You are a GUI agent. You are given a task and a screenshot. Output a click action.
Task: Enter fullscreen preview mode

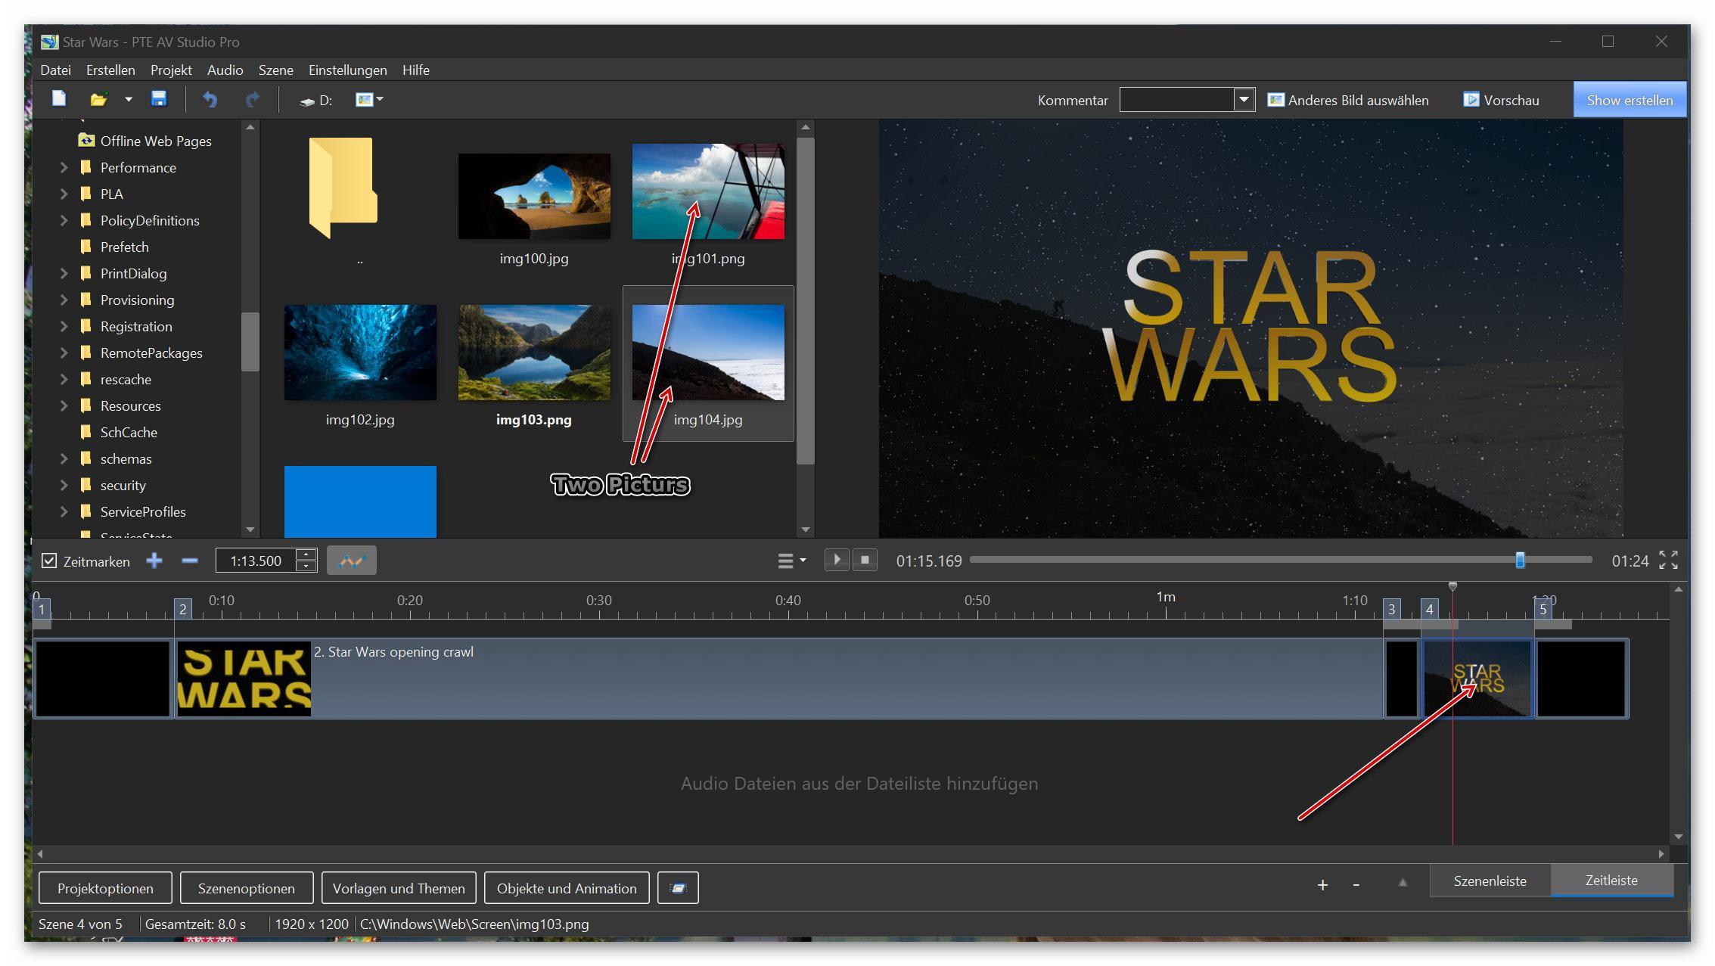point(1668,560)
